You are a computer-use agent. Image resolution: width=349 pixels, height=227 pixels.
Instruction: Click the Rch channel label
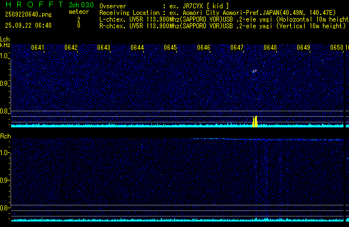5,136
